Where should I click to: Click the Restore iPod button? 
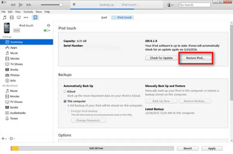195,58
